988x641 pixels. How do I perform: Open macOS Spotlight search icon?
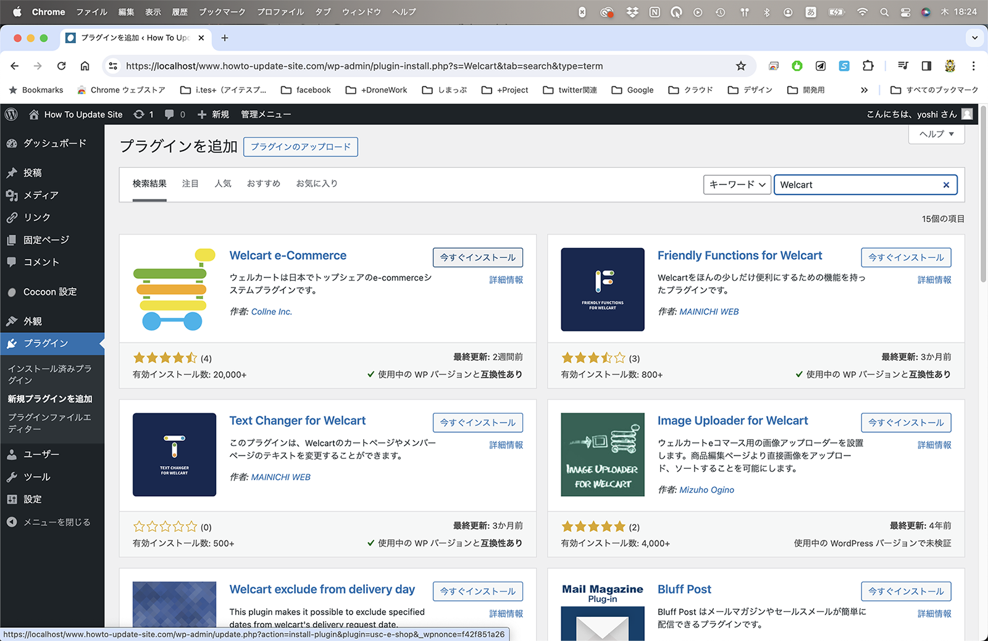tap(884, 12)
